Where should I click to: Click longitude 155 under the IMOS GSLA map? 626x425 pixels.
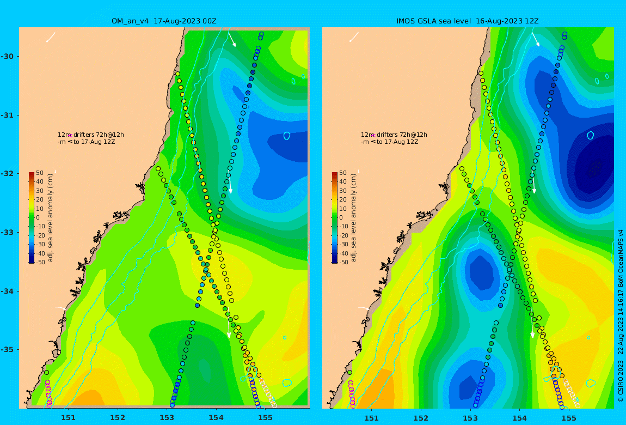click(x=568, y=418)
